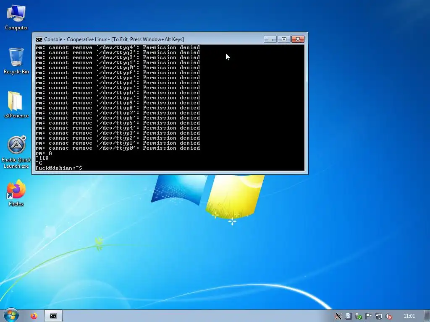Click the 11:01 taskbar clock
Viewport: 430px width, 322px height.
(409, 316)
